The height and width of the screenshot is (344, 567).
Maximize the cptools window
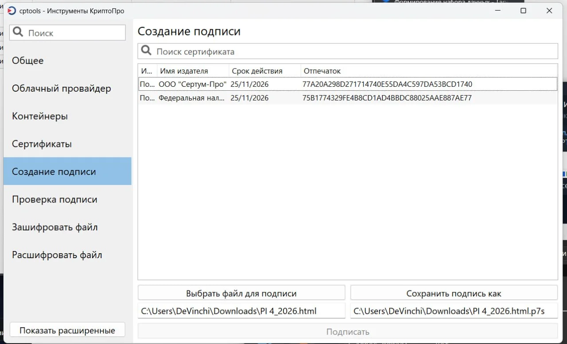(523, 11)
